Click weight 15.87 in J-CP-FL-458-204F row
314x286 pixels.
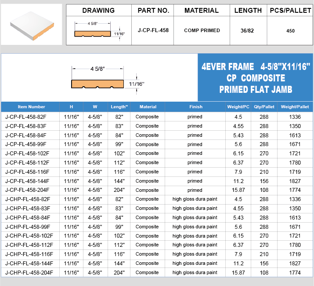coord(238,190)
